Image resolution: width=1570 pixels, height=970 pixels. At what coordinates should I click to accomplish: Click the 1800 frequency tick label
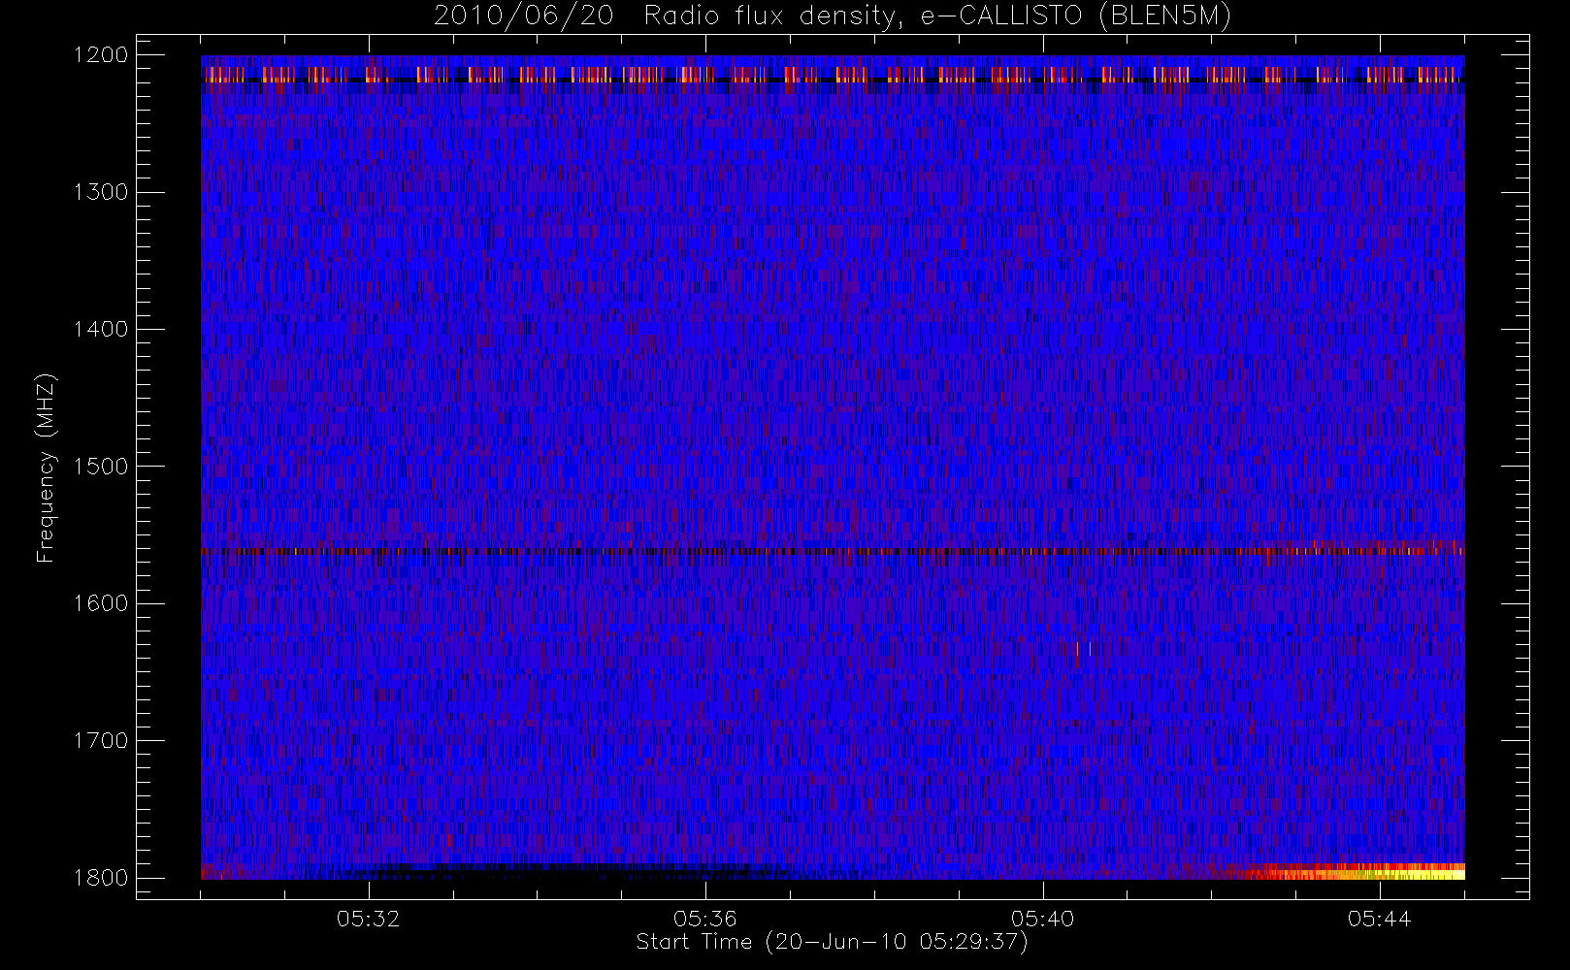coord(101,877)
